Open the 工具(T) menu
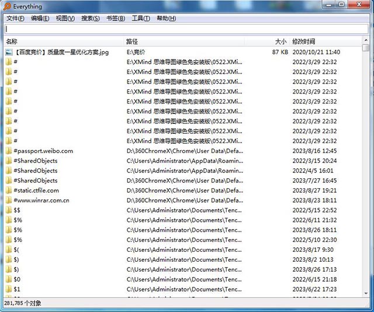This screenshot has height=312, width=374. (141, 18)
